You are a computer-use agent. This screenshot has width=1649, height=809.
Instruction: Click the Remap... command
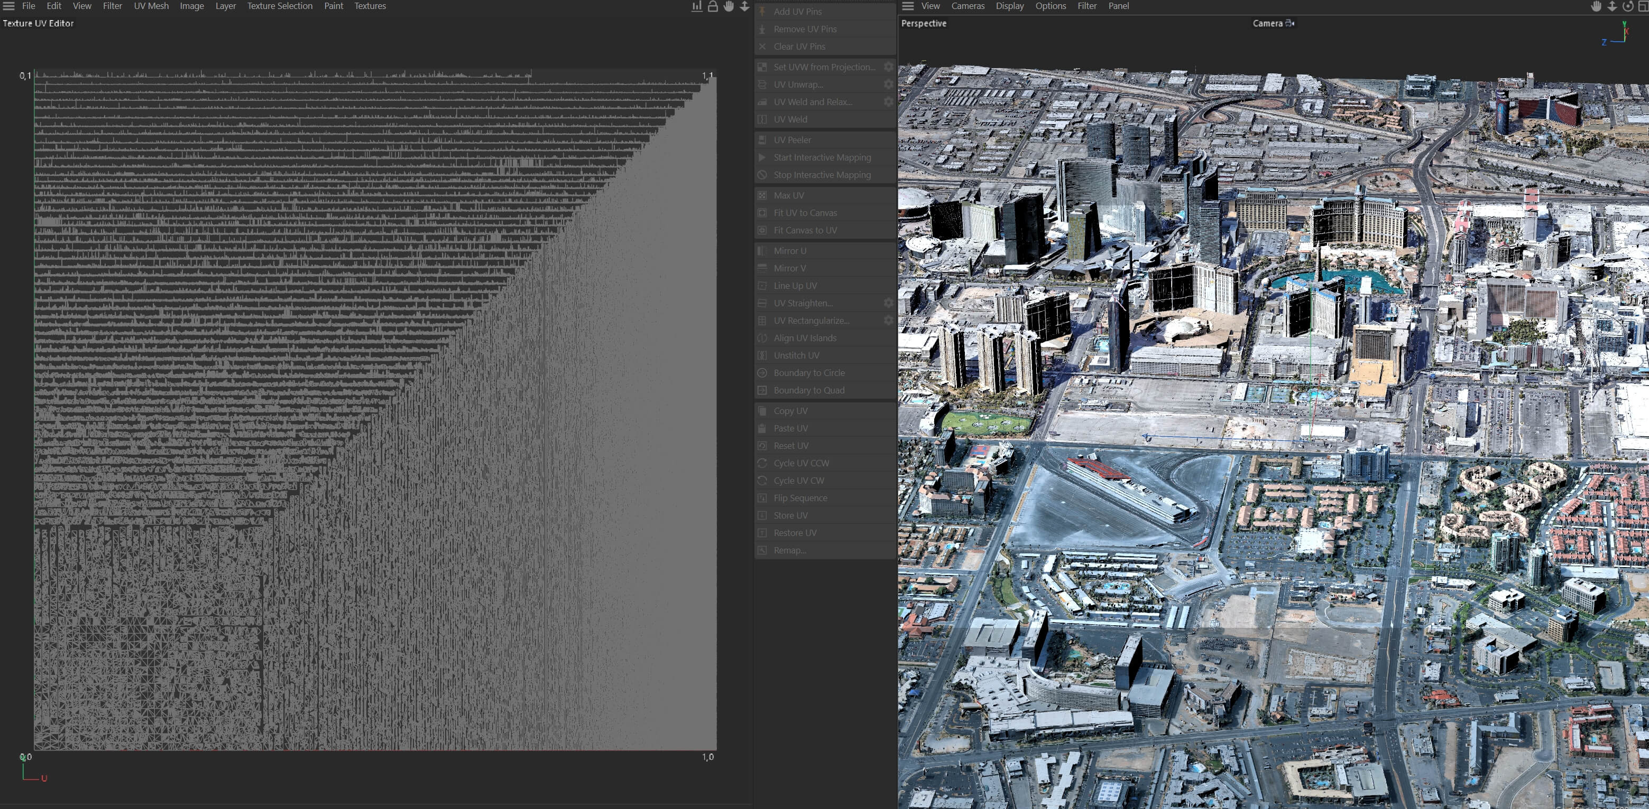825,550
